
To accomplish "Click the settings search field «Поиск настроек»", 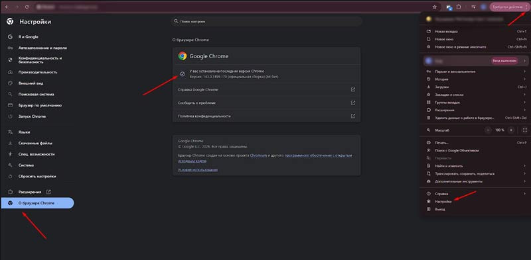I will [266, 21].
